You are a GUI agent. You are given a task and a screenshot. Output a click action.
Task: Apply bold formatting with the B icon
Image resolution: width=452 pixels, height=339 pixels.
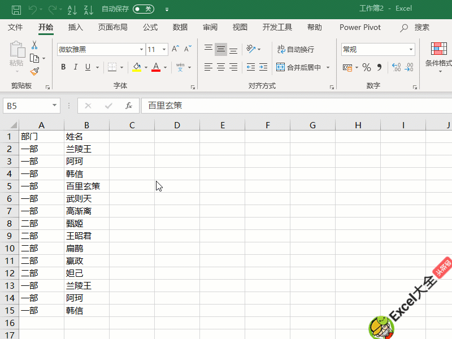[x=63, y=67]
